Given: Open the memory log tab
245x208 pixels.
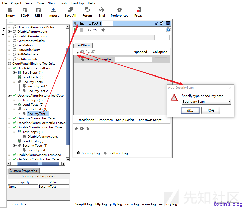Looking at the screenshot, I should pos(168,204).
